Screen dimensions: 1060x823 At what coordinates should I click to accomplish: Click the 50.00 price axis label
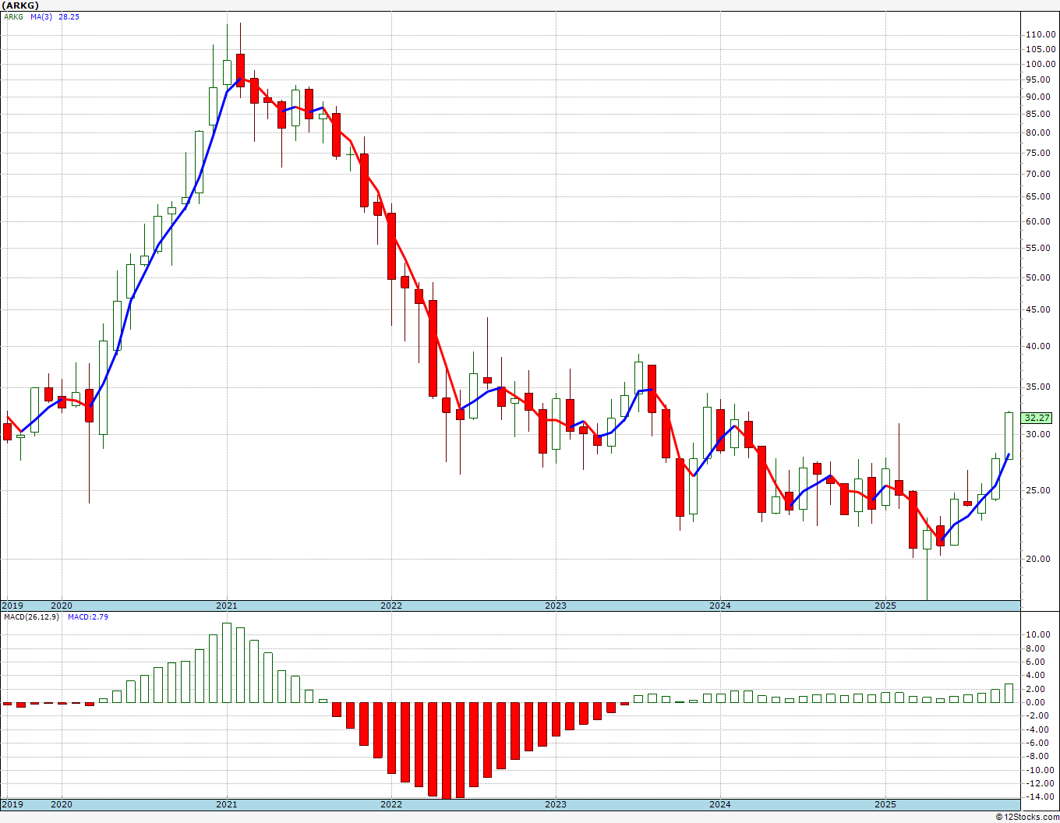[x=1037, y=278]
